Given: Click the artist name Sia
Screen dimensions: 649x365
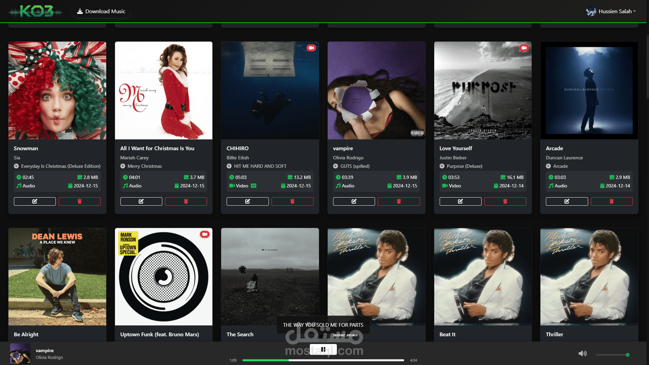Looking at the screenshot, I should (x=17, y=158).
